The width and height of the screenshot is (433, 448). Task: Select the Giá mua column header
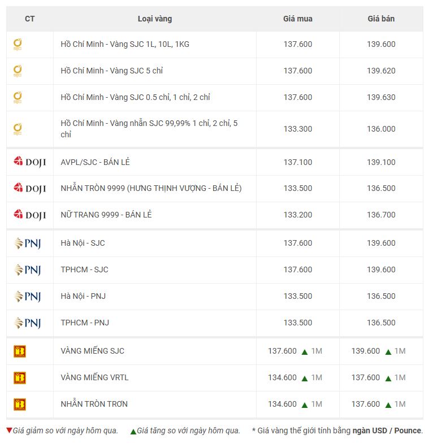[x=297, y=19]
